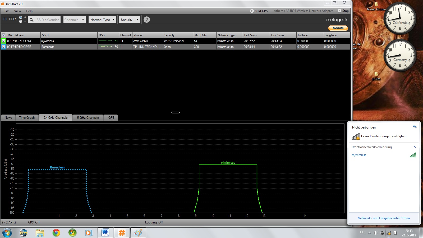This screenshot has width=423, height=238.
Task: Select the Neuer Ordner desktop folder
Action: pos(376,6)
